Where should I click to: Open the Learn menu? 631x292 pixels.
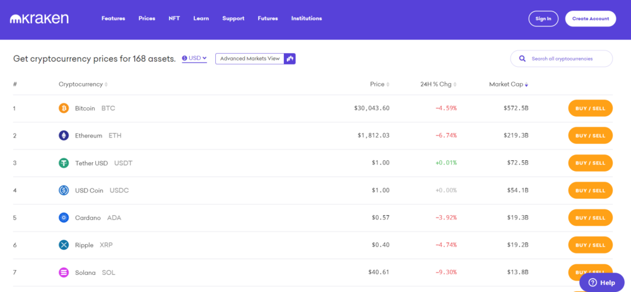[201, 18]
